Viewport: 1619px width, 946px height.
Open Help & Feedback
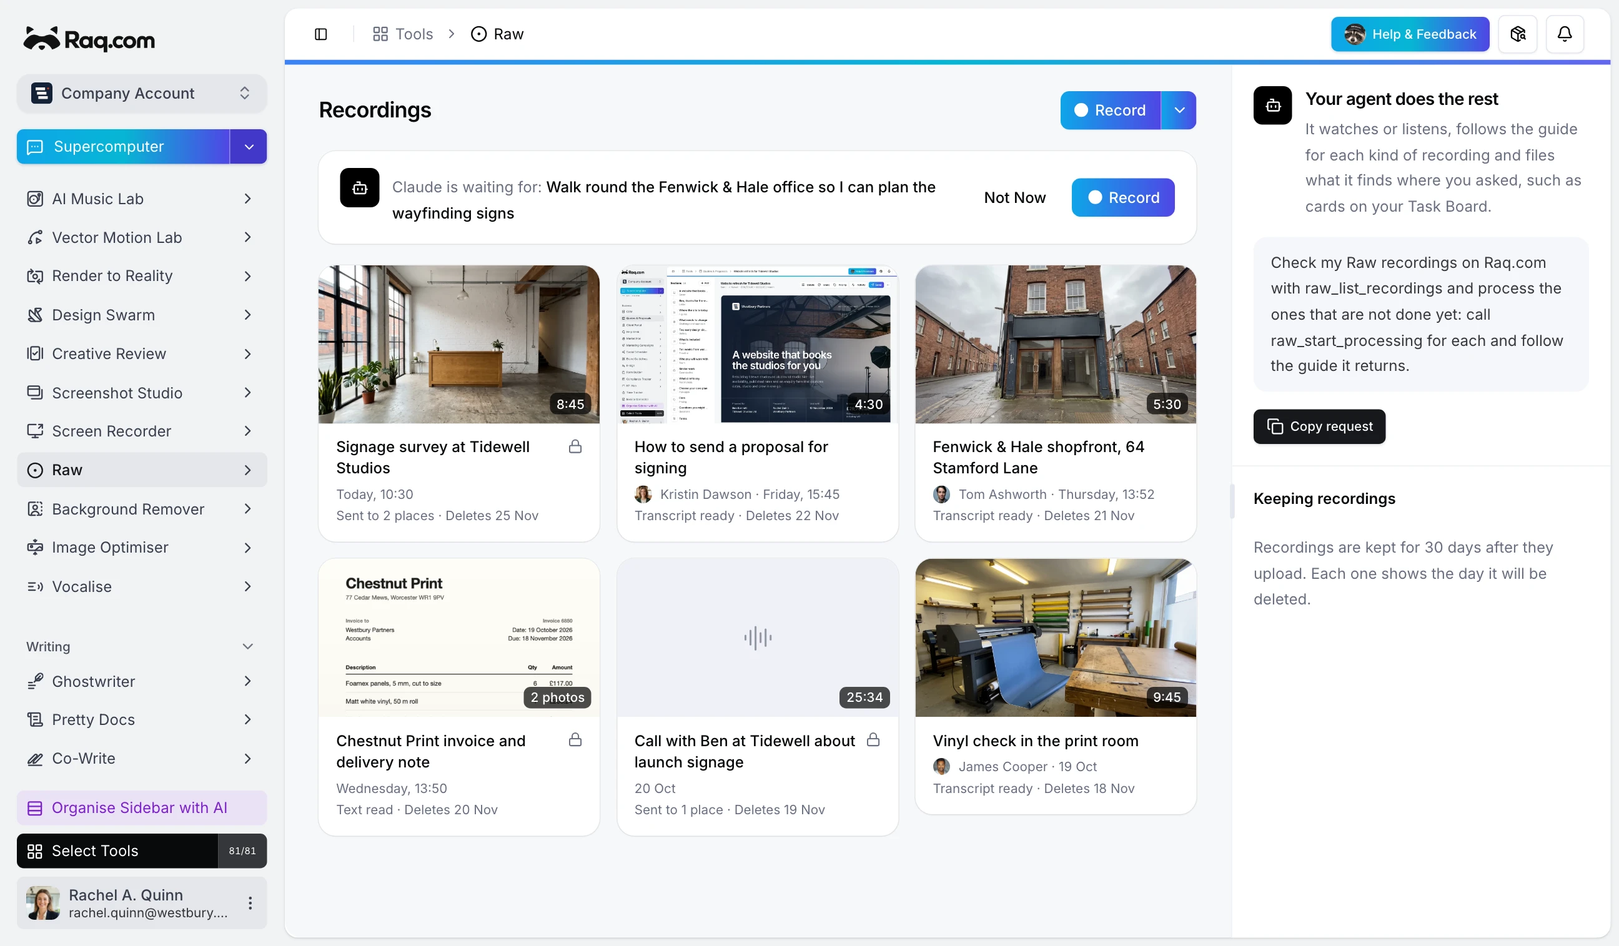point(1410,34)
